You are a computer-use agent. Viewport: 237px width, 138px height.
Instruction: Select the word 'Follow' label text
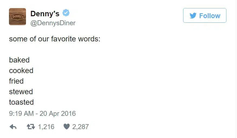click(x=210, y=16)
